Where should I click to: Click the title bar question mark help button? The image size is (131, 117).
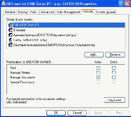click(121, 4)
